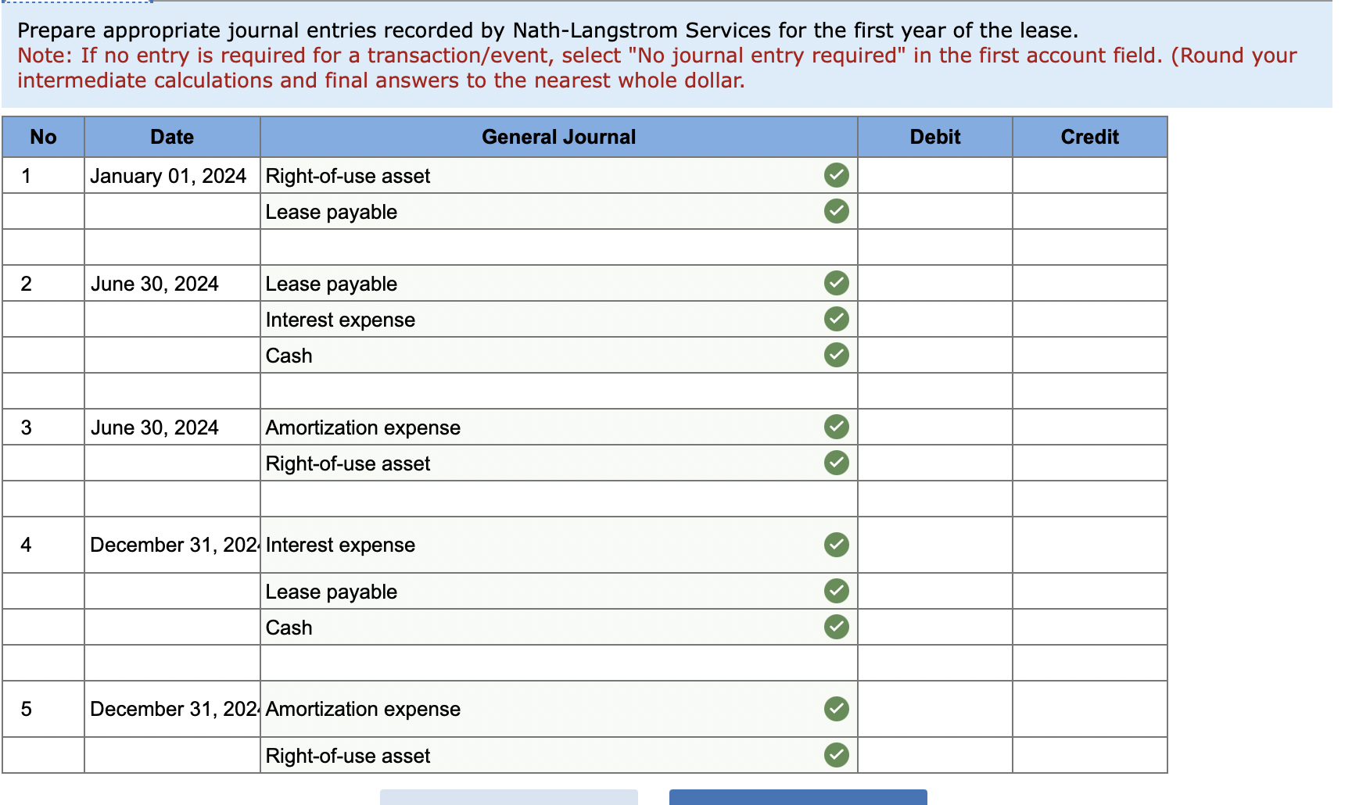The image size is (1370, 805).
Task: Edit entry 4 Interest expense account field
Action: coord(558,545)
